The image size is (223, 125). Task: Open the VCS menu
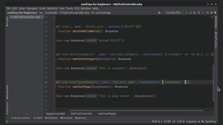coord(77,8)
